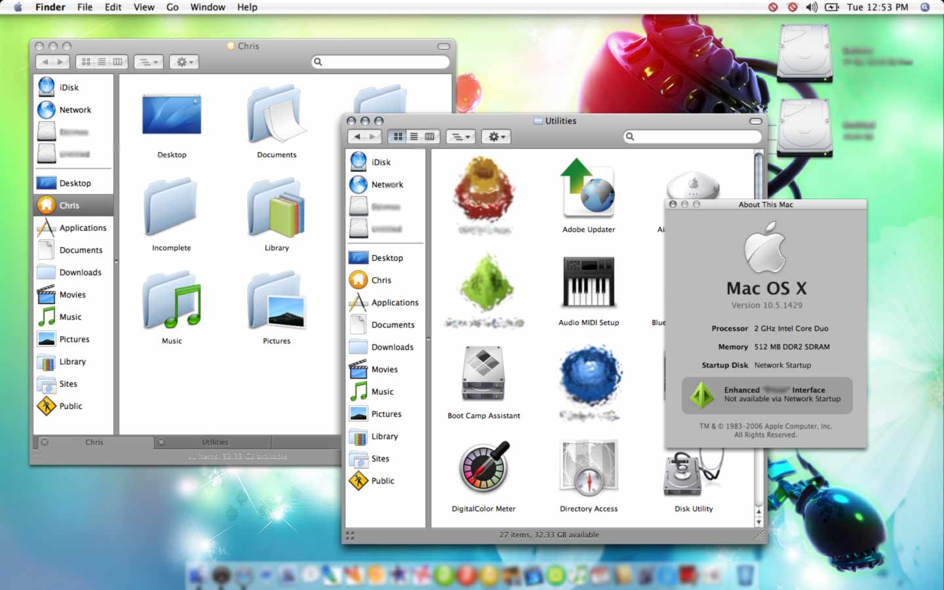Screen dimensions: 944x590
Task: Toggle the toolbar pill button in the Chris window
Action: coord(444,47)
